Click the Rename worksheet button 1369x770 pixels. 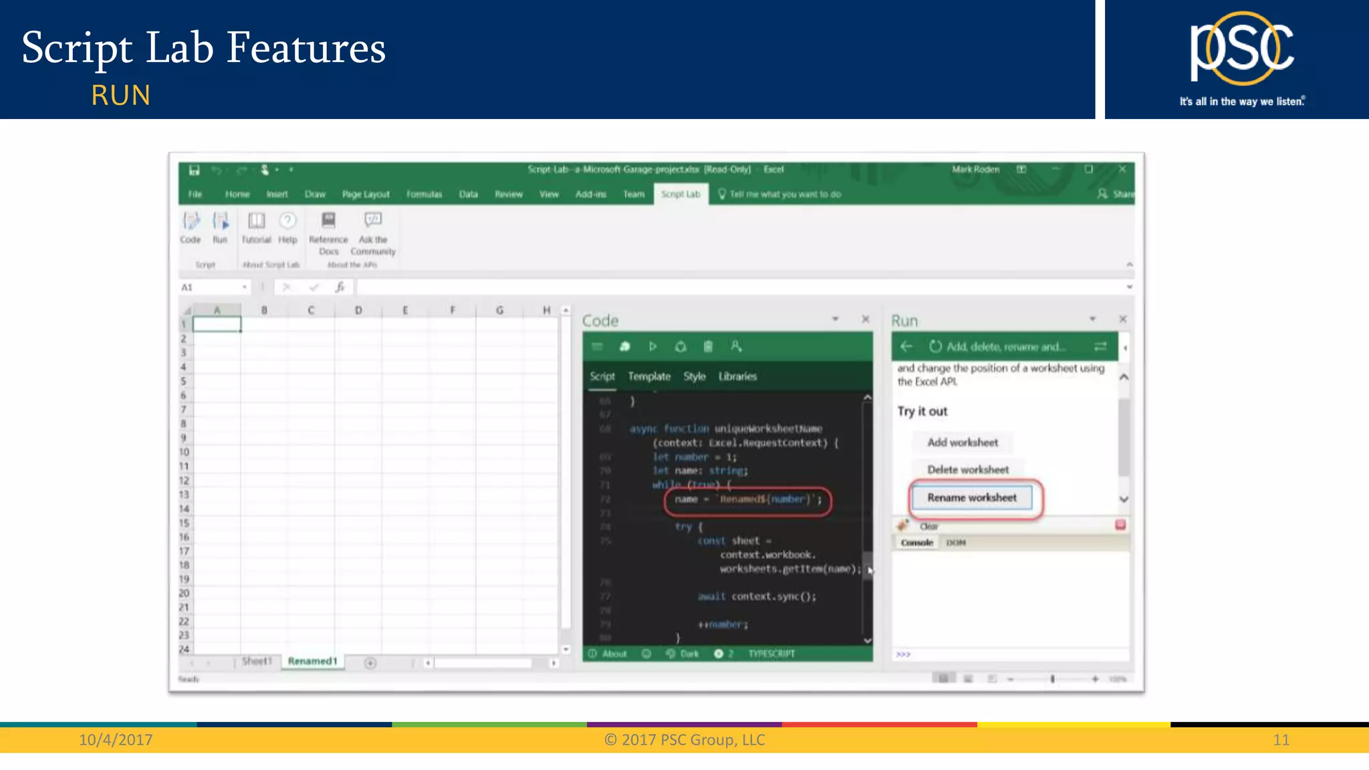[971, 498]
